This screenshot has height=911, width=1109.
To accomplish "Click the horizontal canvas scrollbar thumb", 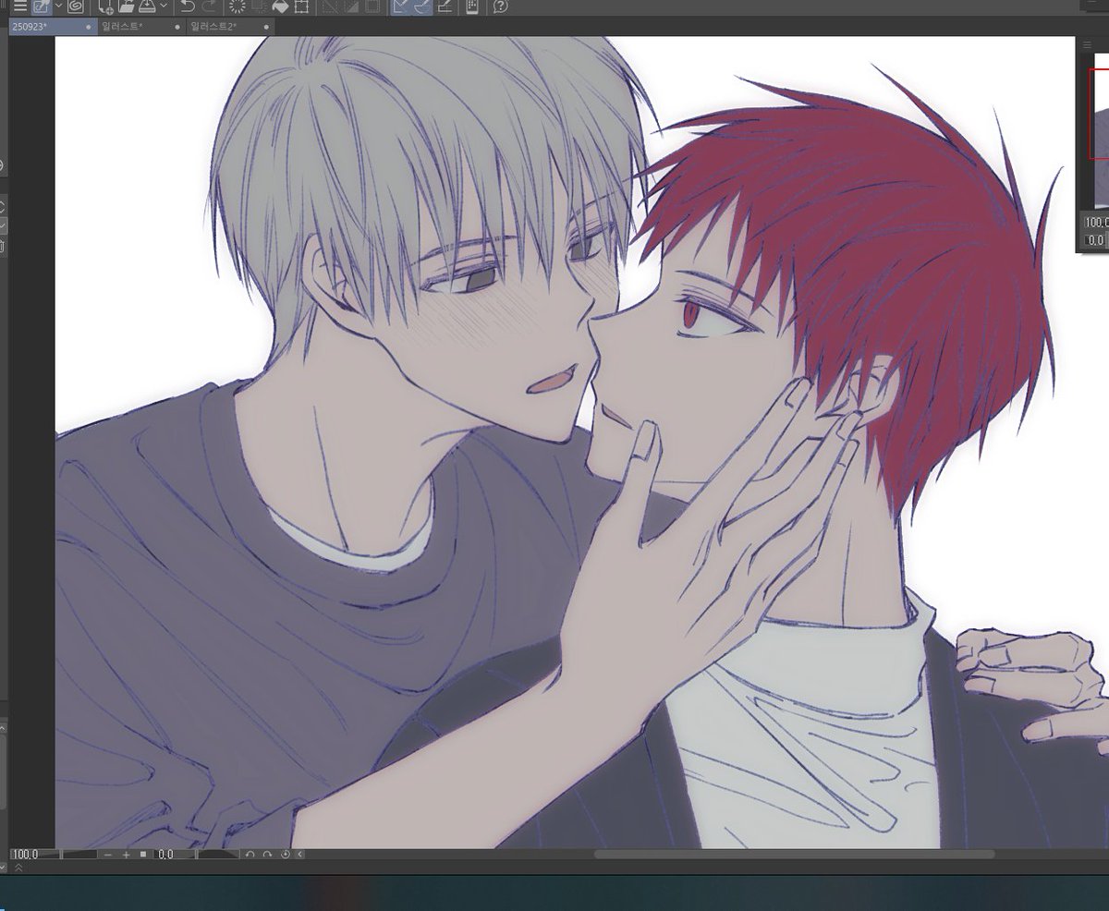I will (794, 855).
